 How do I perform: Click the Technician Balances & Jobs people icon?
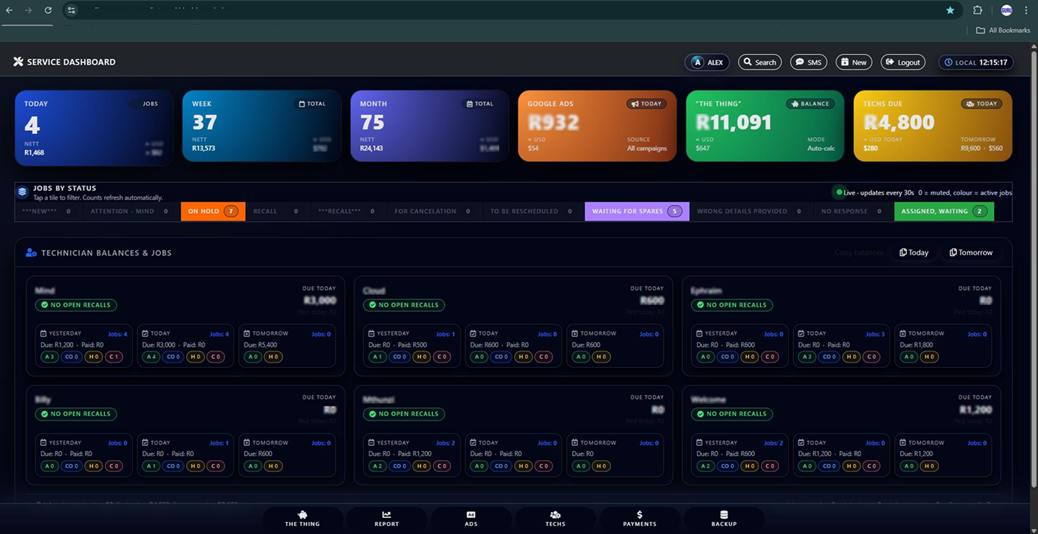click(x=30, y=253)
